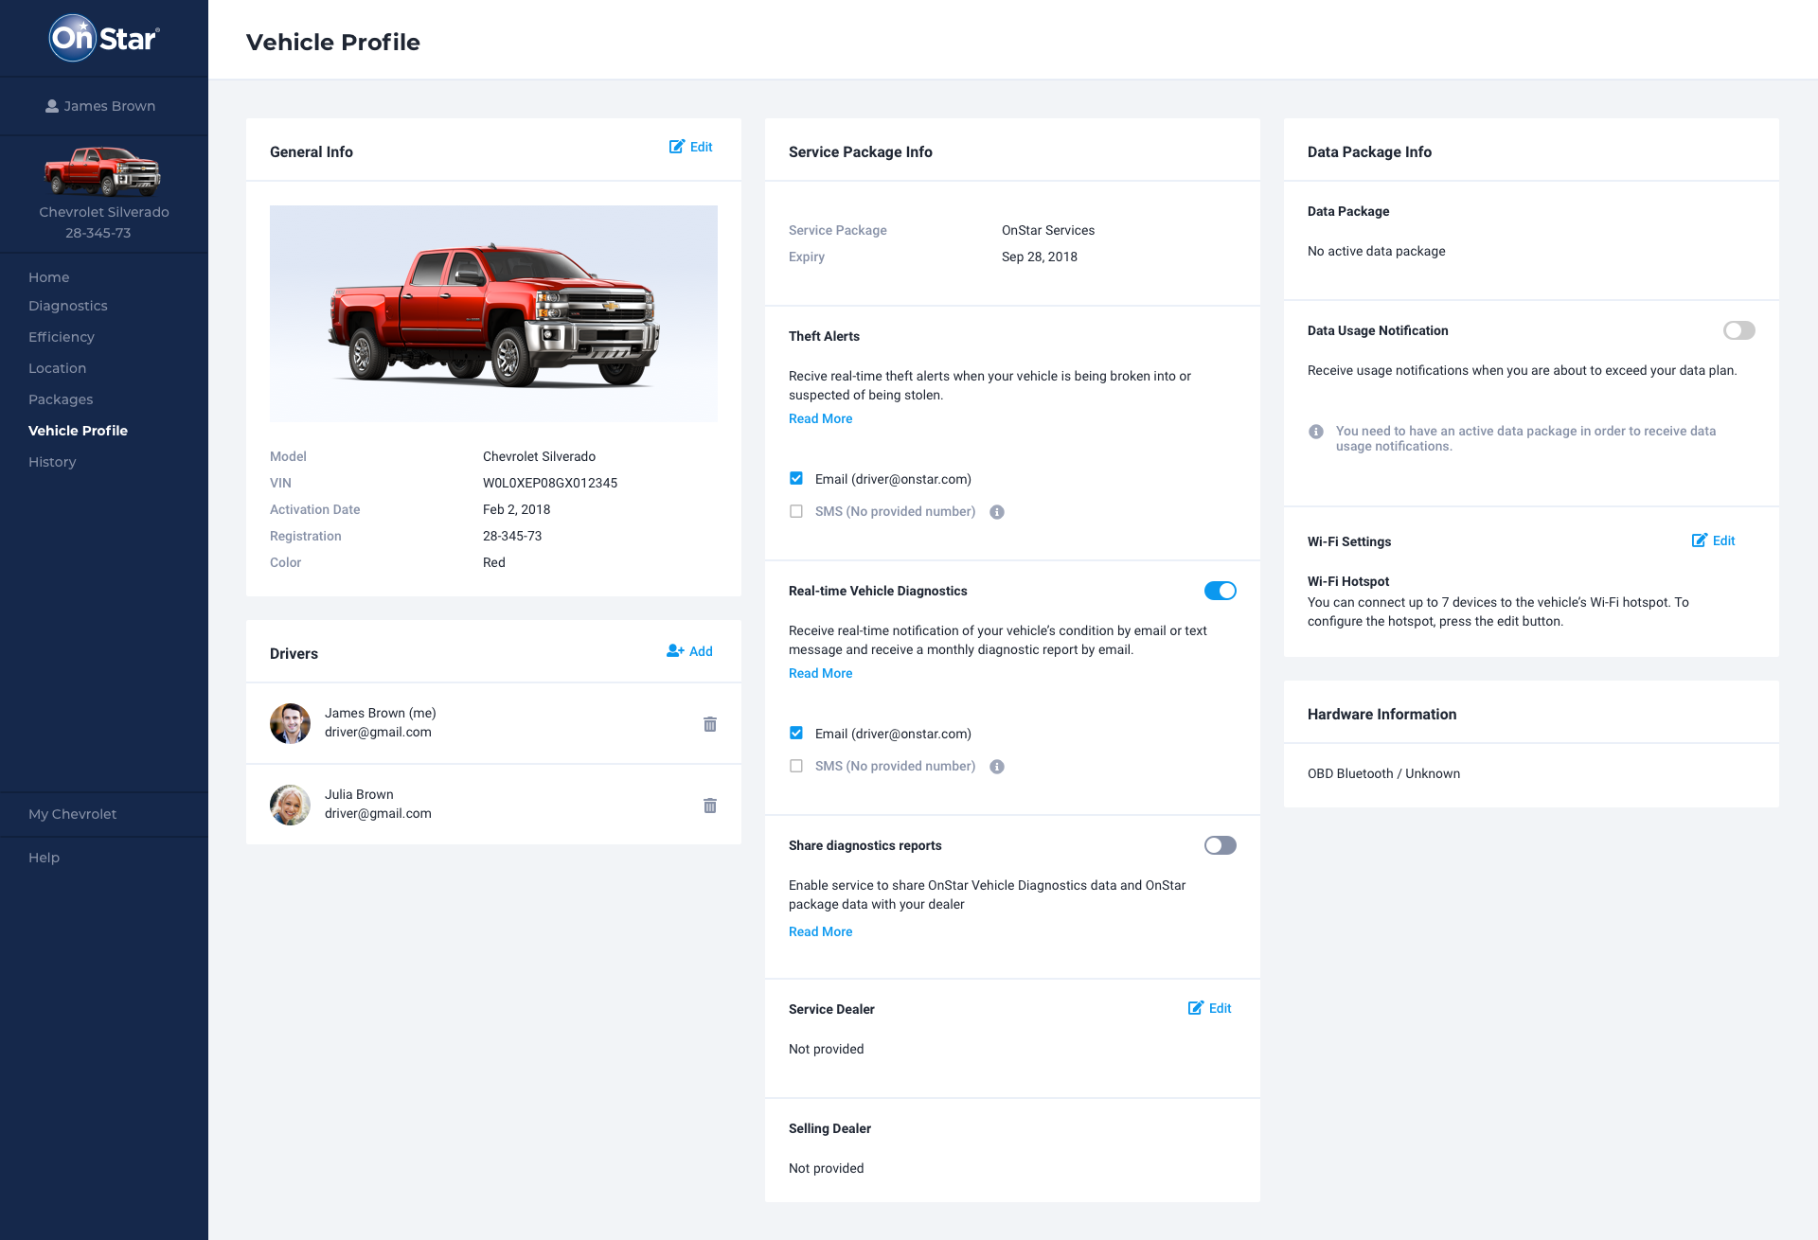Open History page
Image resolution: width=1818 pixels, height=1240 pixels.
(x=52, y=462)
